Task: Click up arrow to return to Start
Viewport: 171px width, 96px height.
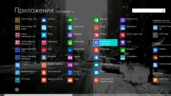Action: click(x=17, y=90)
